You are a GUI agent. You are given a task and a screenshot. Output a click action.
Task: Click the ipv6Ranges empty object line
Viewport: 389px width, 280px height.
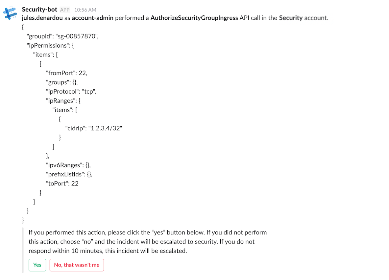tap(68, 165)
